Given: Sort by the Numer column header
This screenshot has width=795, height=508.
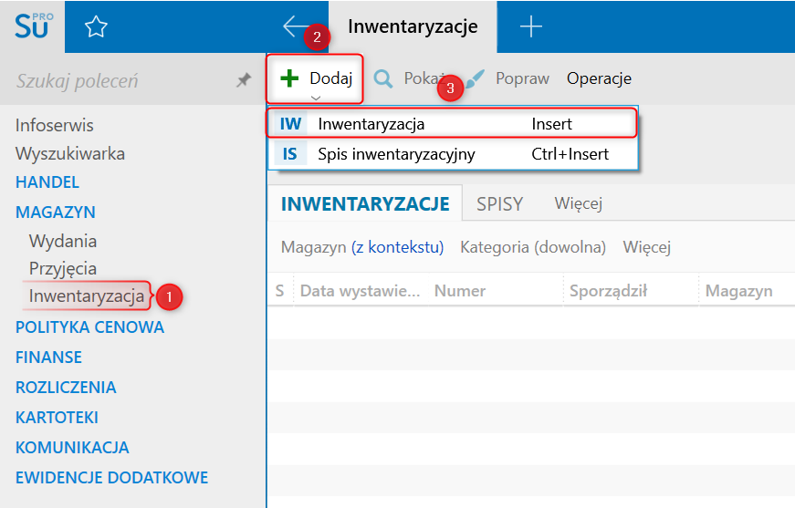Looking at the screenshot, I should tap(459, 291).
